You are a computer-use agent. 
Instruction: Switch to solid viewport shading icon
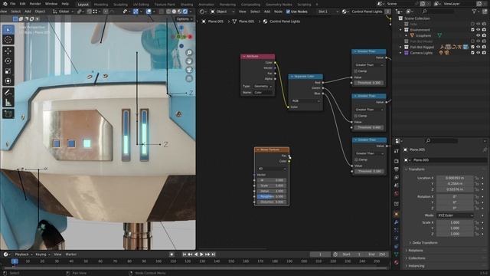[174, 11]
